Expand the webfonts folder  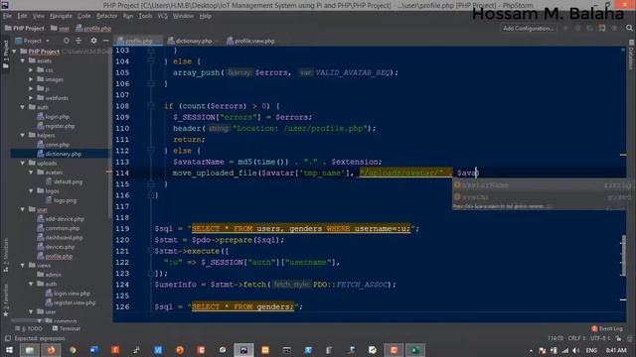pos(31,98)
